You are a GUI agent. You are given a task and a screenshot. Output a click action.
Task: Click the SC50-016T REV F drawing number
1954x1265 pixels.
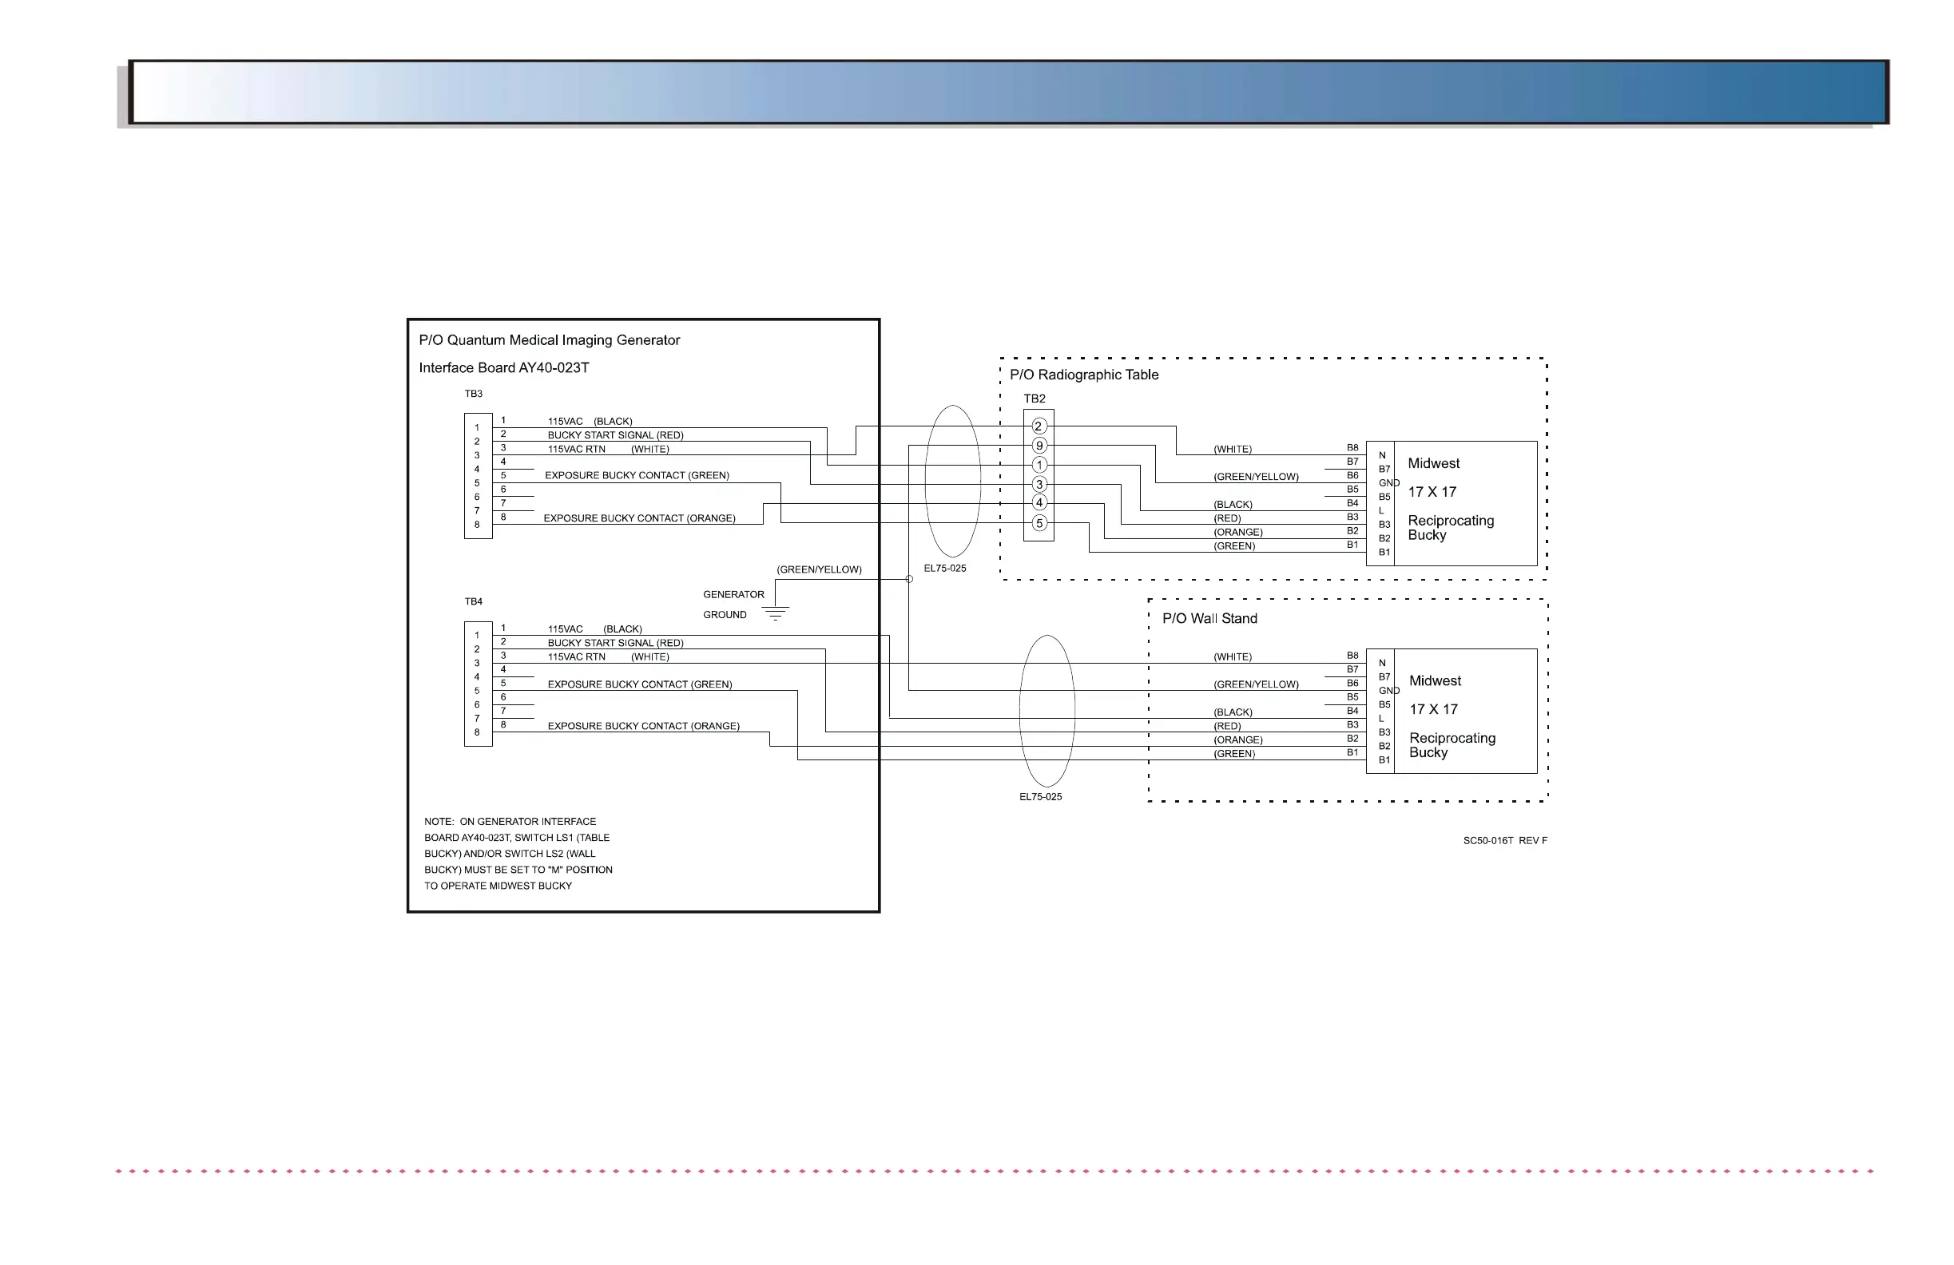click(1504, 841)
